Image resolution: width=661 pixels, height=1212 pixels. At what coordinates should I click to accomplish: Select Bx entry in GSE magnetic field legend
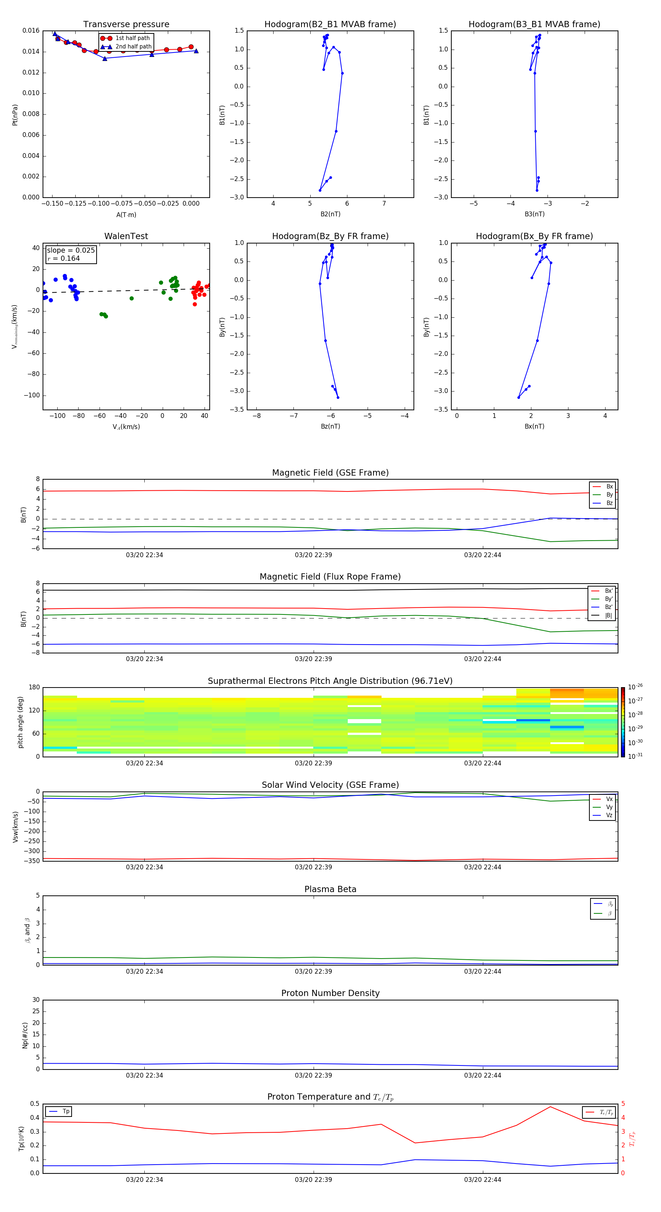(603, 487)
